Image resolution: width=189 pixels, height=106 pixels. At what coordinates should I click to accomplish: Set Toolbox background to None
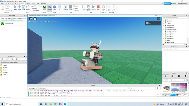click(x=185, y=95)
